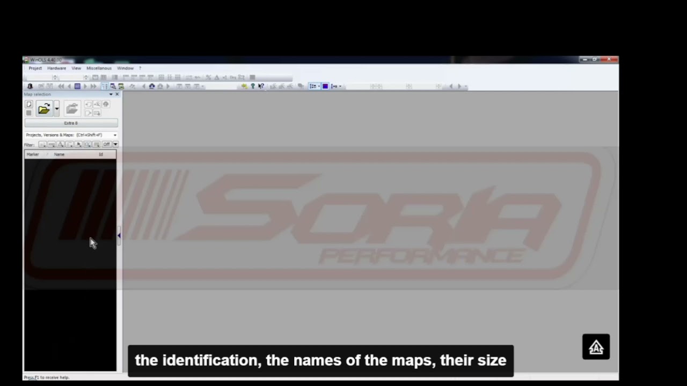The height and width of the screenshot is (386, 687).
Task: Toggle the solid blue square toolbar button
Action: pyautogui.click(x=325, y=86)
